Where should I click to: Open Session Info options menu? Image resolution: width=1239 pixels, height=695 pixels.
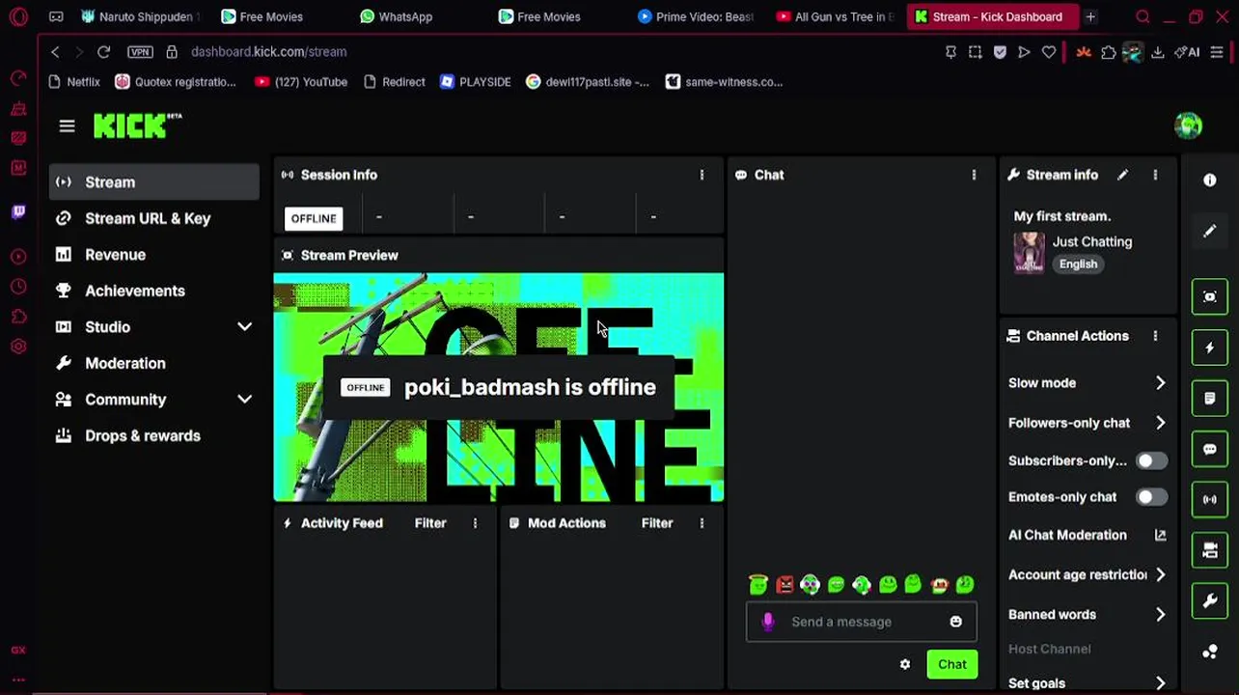(x=702, y=175)
